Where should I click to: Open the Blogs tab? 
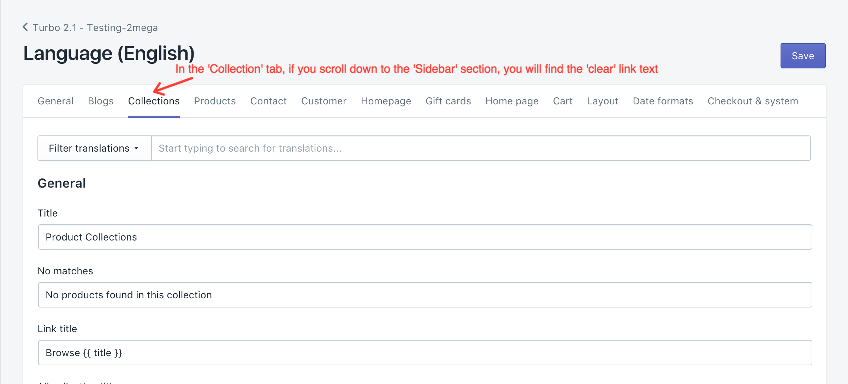coord(101,101)
